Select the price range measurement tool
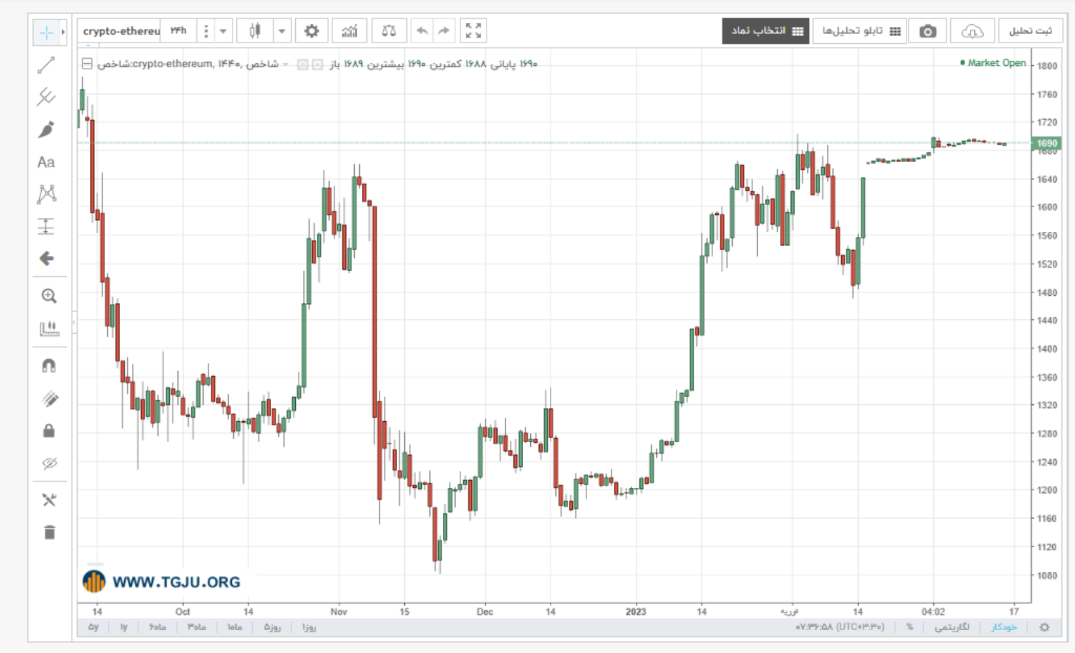The height and width of the screenshot is (653, 1075). [x=46, y=227]
